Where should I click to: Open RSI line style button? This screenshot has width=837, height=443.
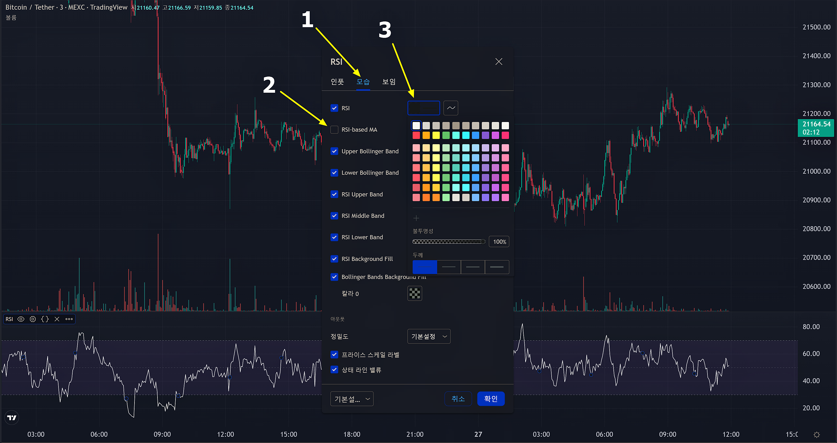coord(451,108)
